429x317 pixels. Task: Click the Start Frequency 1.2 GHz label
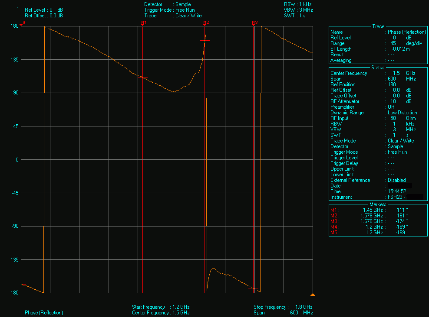(x=161, y=307)
